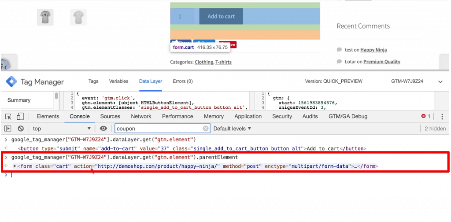Click the red error count icon
This screenshot has width=451, height=222.
click(x=423, y=116)
